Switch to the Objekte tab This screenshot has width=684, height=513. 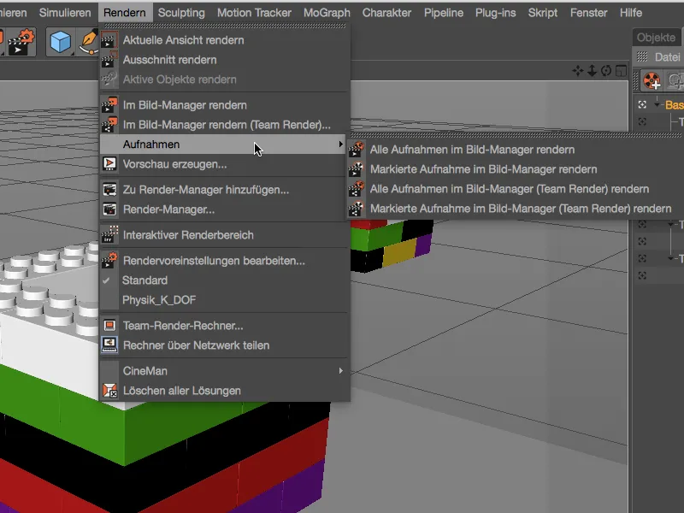(656, 38)
